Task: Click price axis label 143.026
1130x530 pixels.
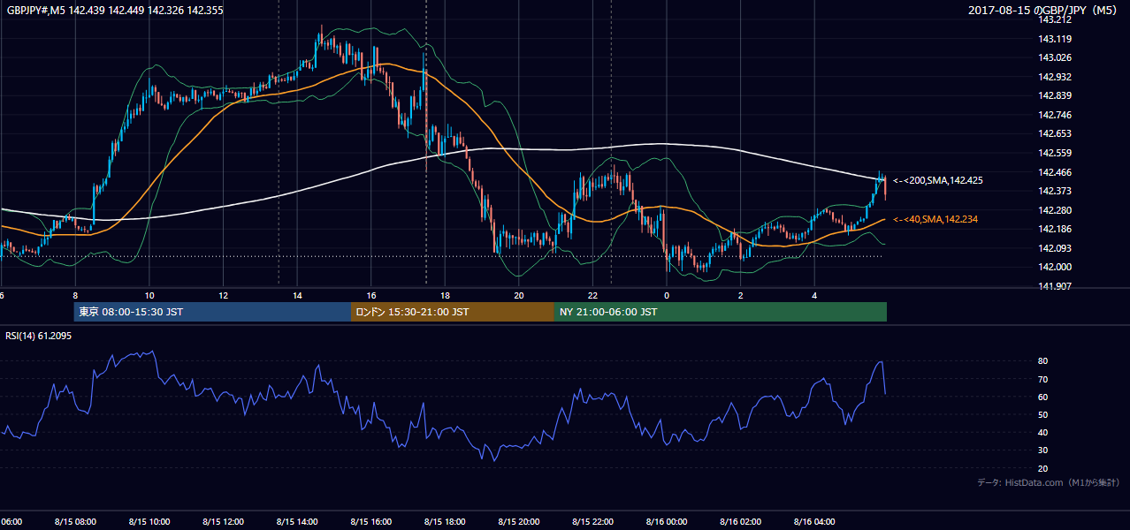Action: tap(1055, 58)
